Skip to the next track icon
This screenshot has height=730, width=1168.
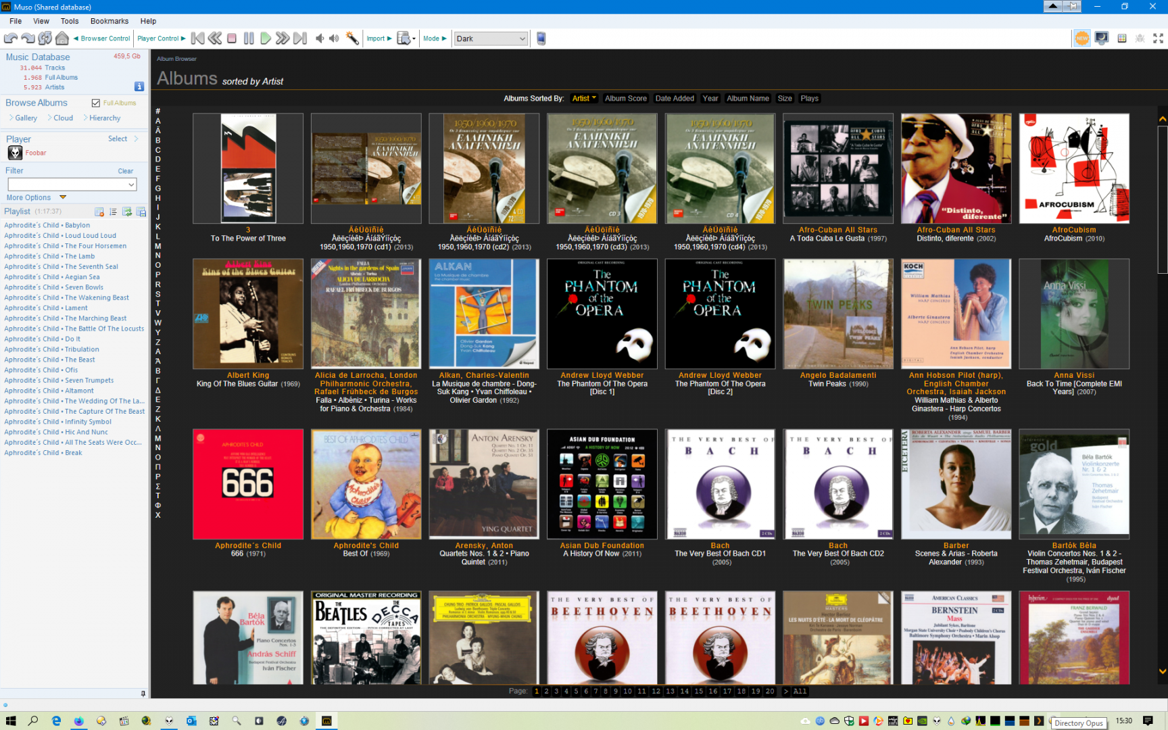pyautogui.click(x=300, y=39)
